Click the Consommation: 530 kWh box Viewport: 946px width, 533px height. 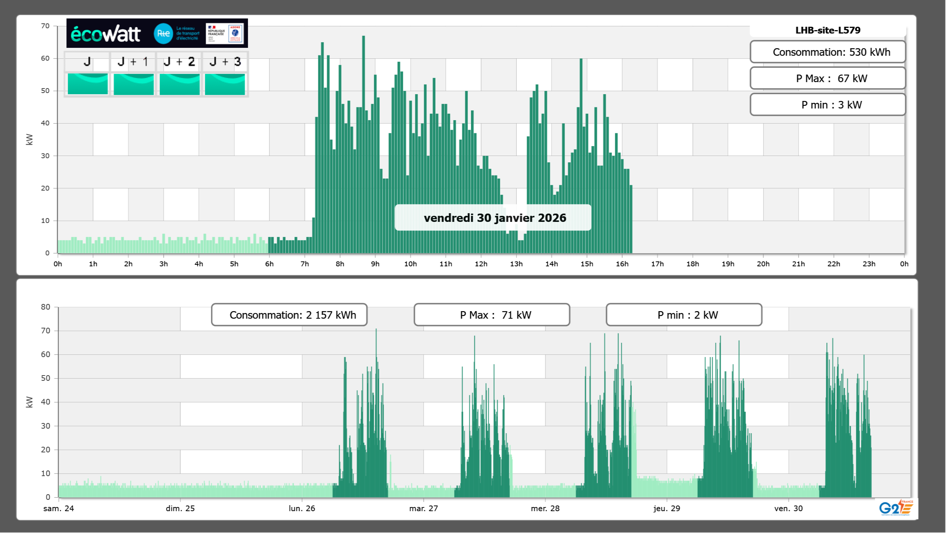[828, 52]
